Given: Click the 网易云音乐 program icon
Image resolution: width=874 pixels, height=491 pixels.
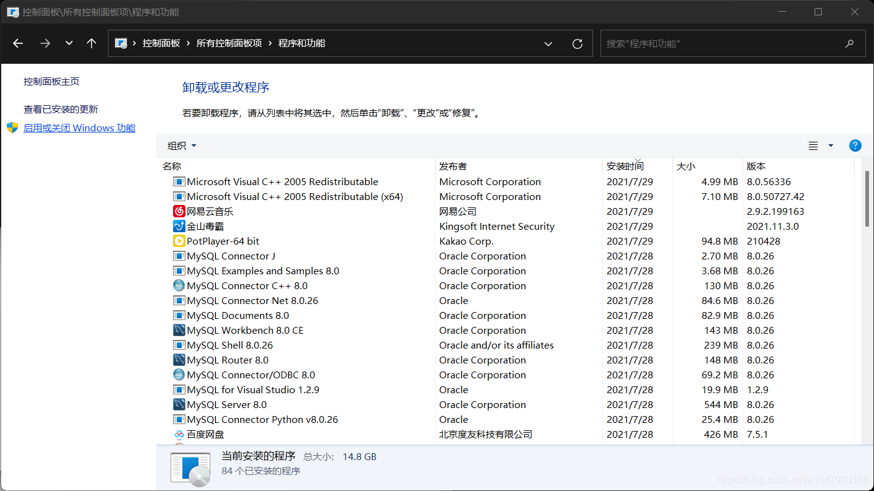Looking at the screenshot, I should coord(179,212).
